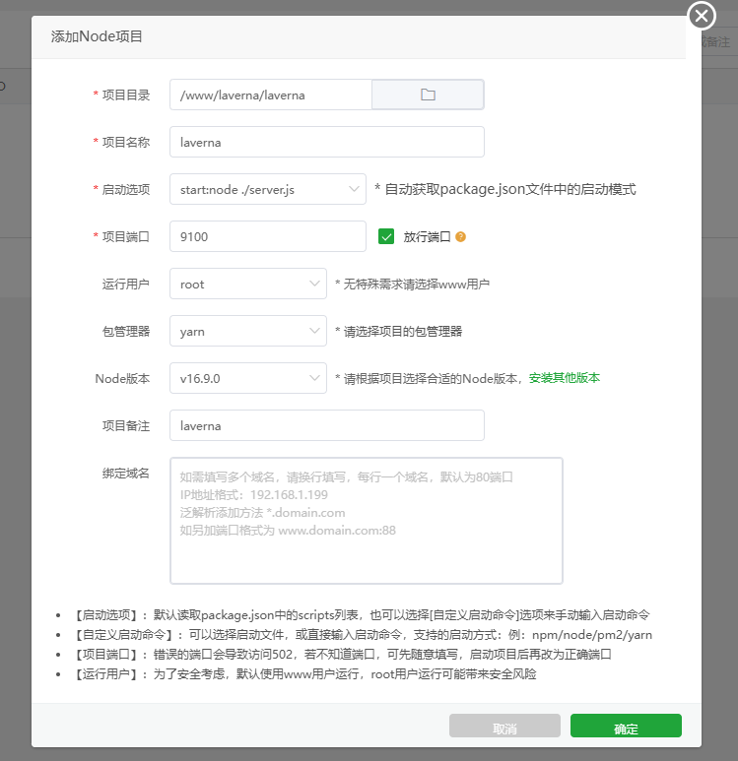Click the hint 无特殊需求请选择www用户
Screen dimensions: 738x761
point(412,284)
